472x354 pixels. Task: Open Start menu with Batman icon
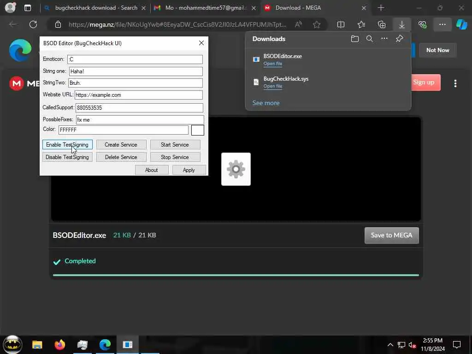click(x=12, y=345)
